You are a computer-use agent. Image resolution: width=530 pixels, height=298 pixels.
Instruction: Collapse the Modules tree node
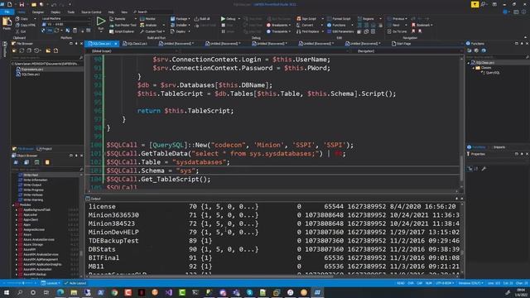coord(13,204)
